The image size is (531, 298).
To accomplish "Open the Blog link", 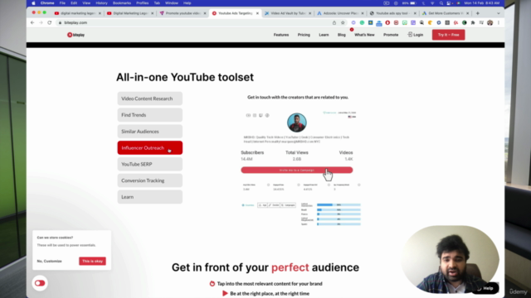I will (x=341, y=35).
